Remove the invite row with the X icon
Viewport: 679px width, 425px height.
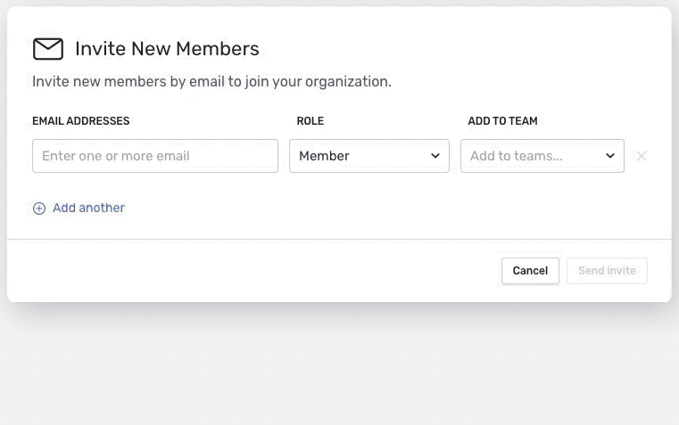coord(641,156)
